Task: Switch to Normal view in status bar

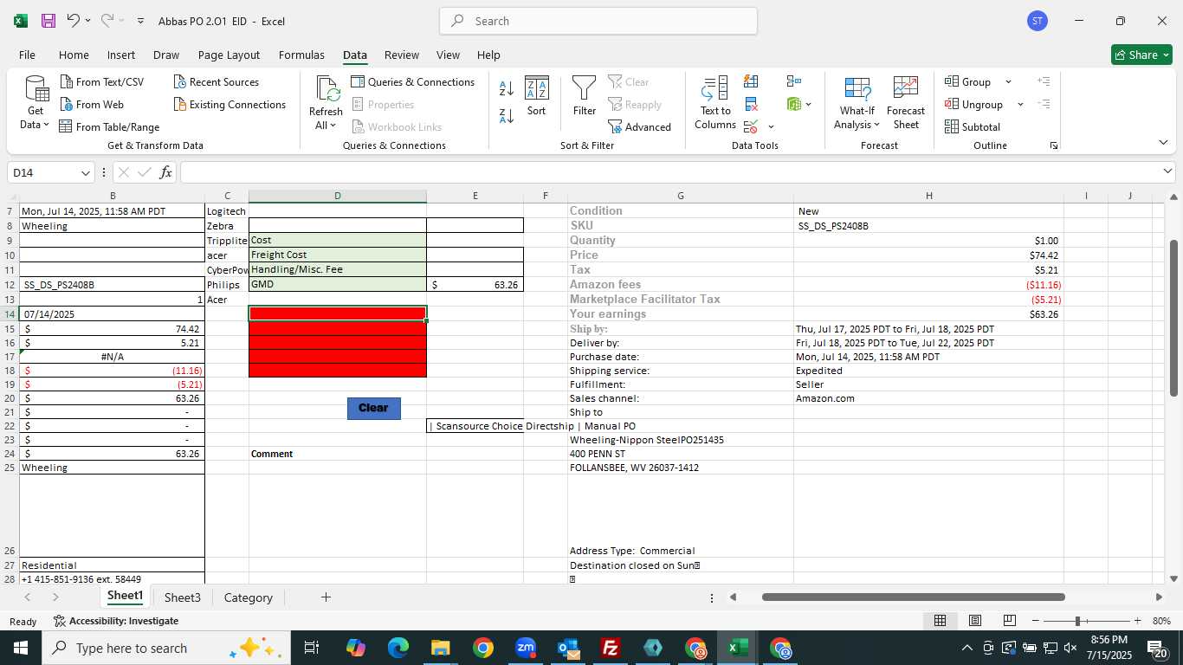Action: click(x=940, y=621)
